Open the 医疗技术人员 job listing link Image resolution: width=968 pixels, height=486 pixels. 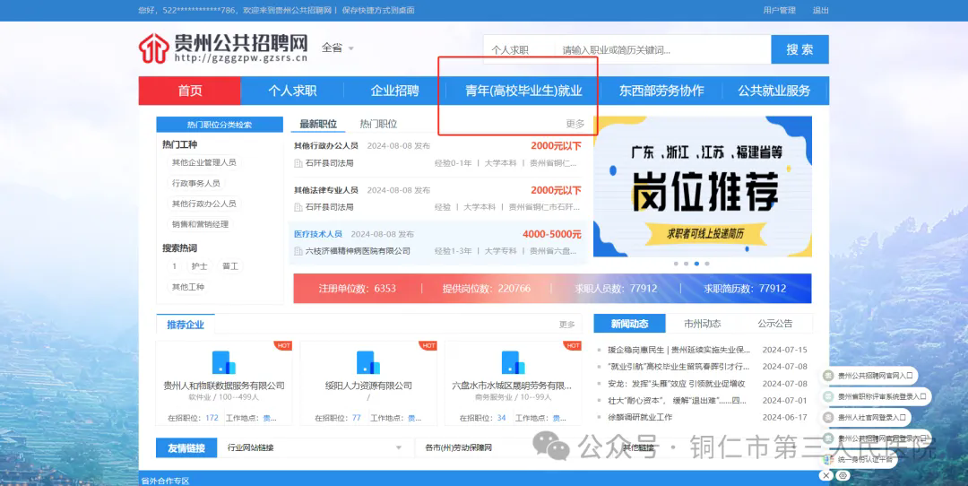point(318,234)
